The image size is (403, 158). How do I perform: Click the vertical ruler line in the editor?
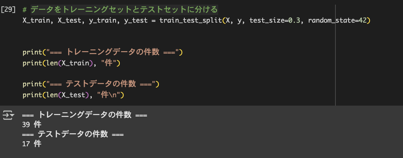click(336, 54)
